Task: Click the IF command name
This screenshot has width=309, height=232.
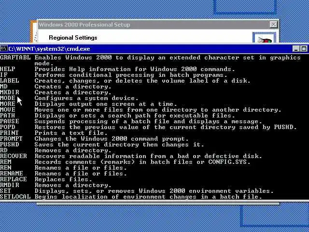Action: [x=4, y=75]
